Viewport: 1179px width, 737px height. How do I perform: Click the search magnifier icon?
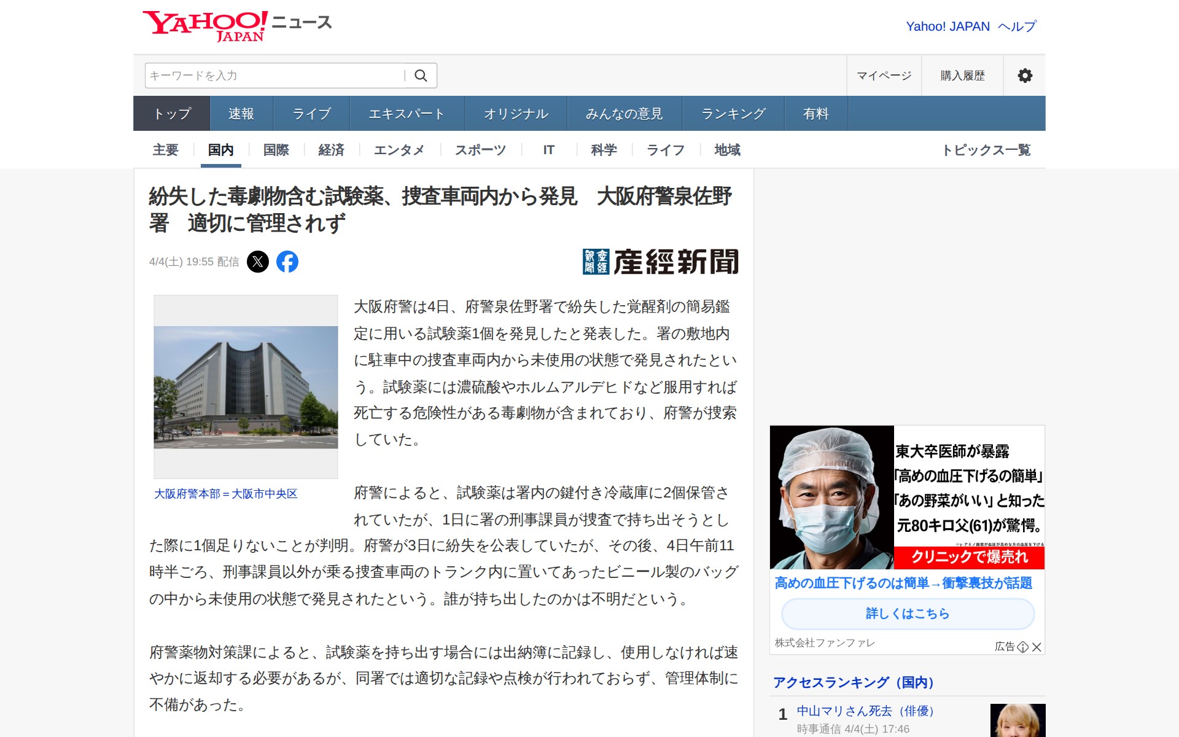click(x=421, y=76)
